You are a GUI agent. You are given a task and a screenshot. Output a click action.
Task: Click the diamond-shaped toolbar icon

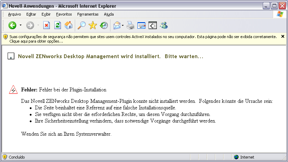[153, 25]
